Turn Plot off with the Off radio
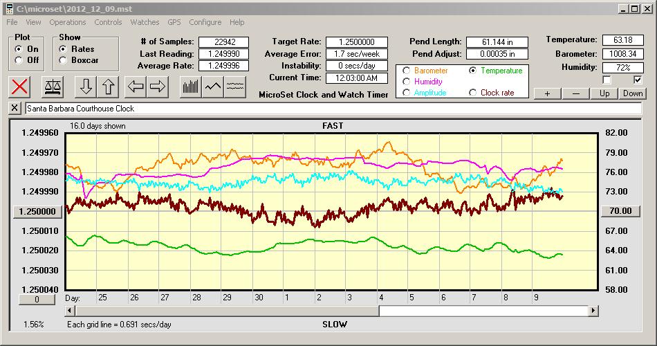The image size is (657, 346). tap(19, 60)
